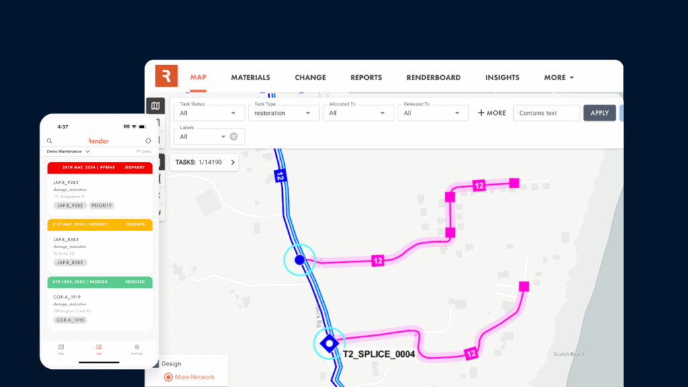
Task: Expand the Tasks 1/14190 chevron
Action: (233, 162)
